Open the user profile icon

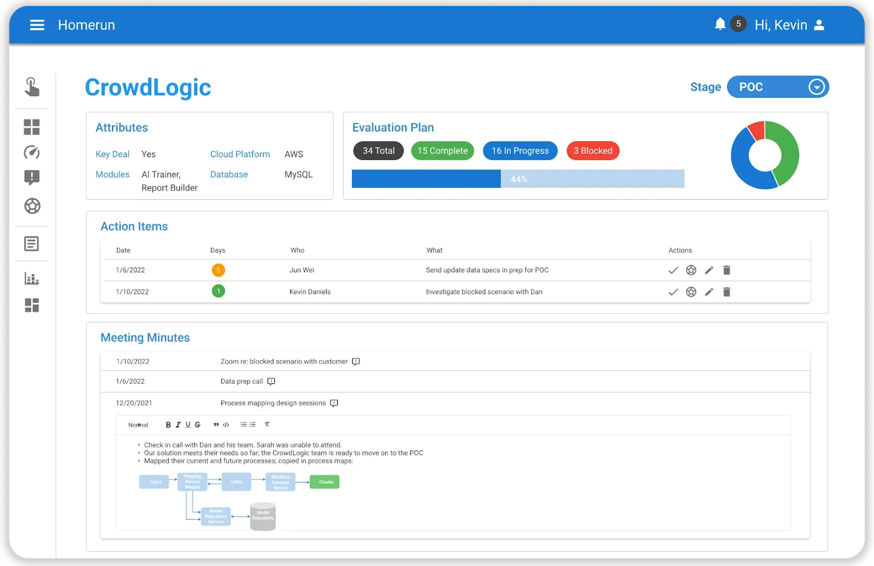click(819, 25)
